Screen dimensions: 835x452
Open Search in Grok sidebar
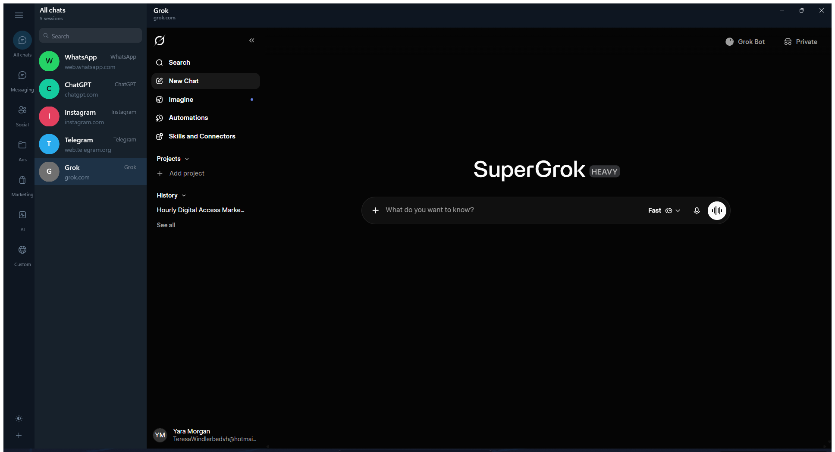(206, 63)
